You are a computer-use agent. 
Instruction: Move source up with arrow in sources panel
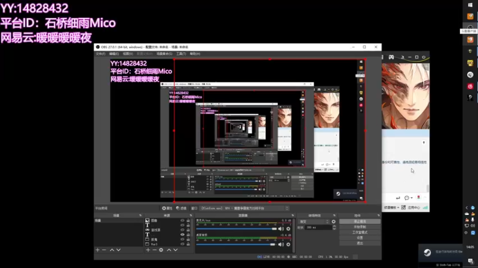pyautogui.click(x=169, y=250)
